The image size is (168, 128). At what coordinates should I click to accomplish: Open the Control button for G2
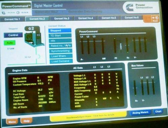point(13,35)
